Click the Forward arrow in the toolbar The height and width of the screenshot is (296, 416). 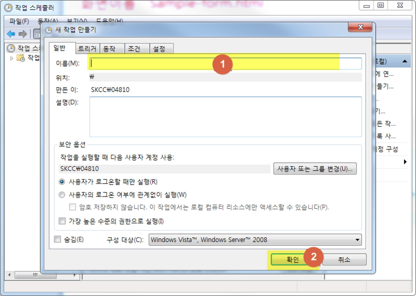click(23, 34)
